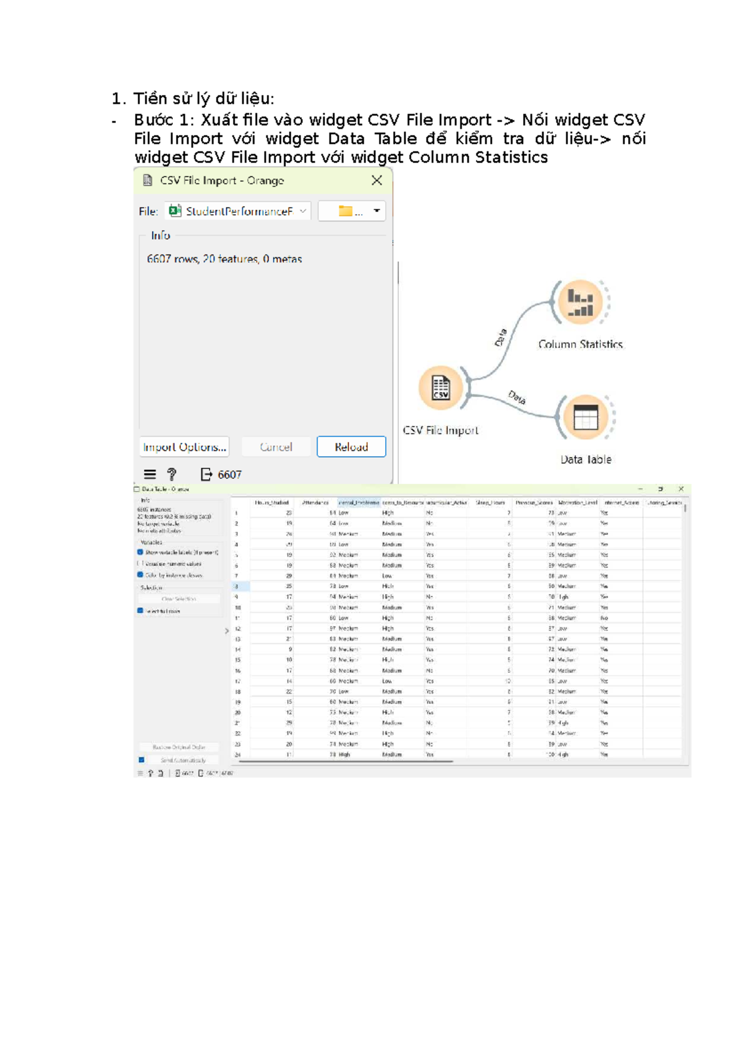Click the help icon in Data Table status bar

pyautogui.click(x=150, y=773)
